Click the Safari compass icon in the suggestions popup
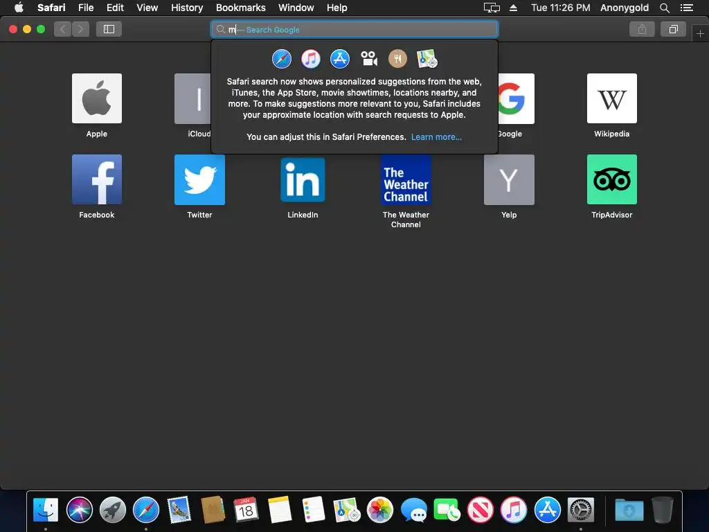This screenshot has width=709, height=532. [x=282, y=59]
